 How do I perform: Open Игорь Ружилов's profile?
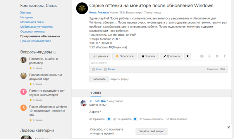(99, 13)
